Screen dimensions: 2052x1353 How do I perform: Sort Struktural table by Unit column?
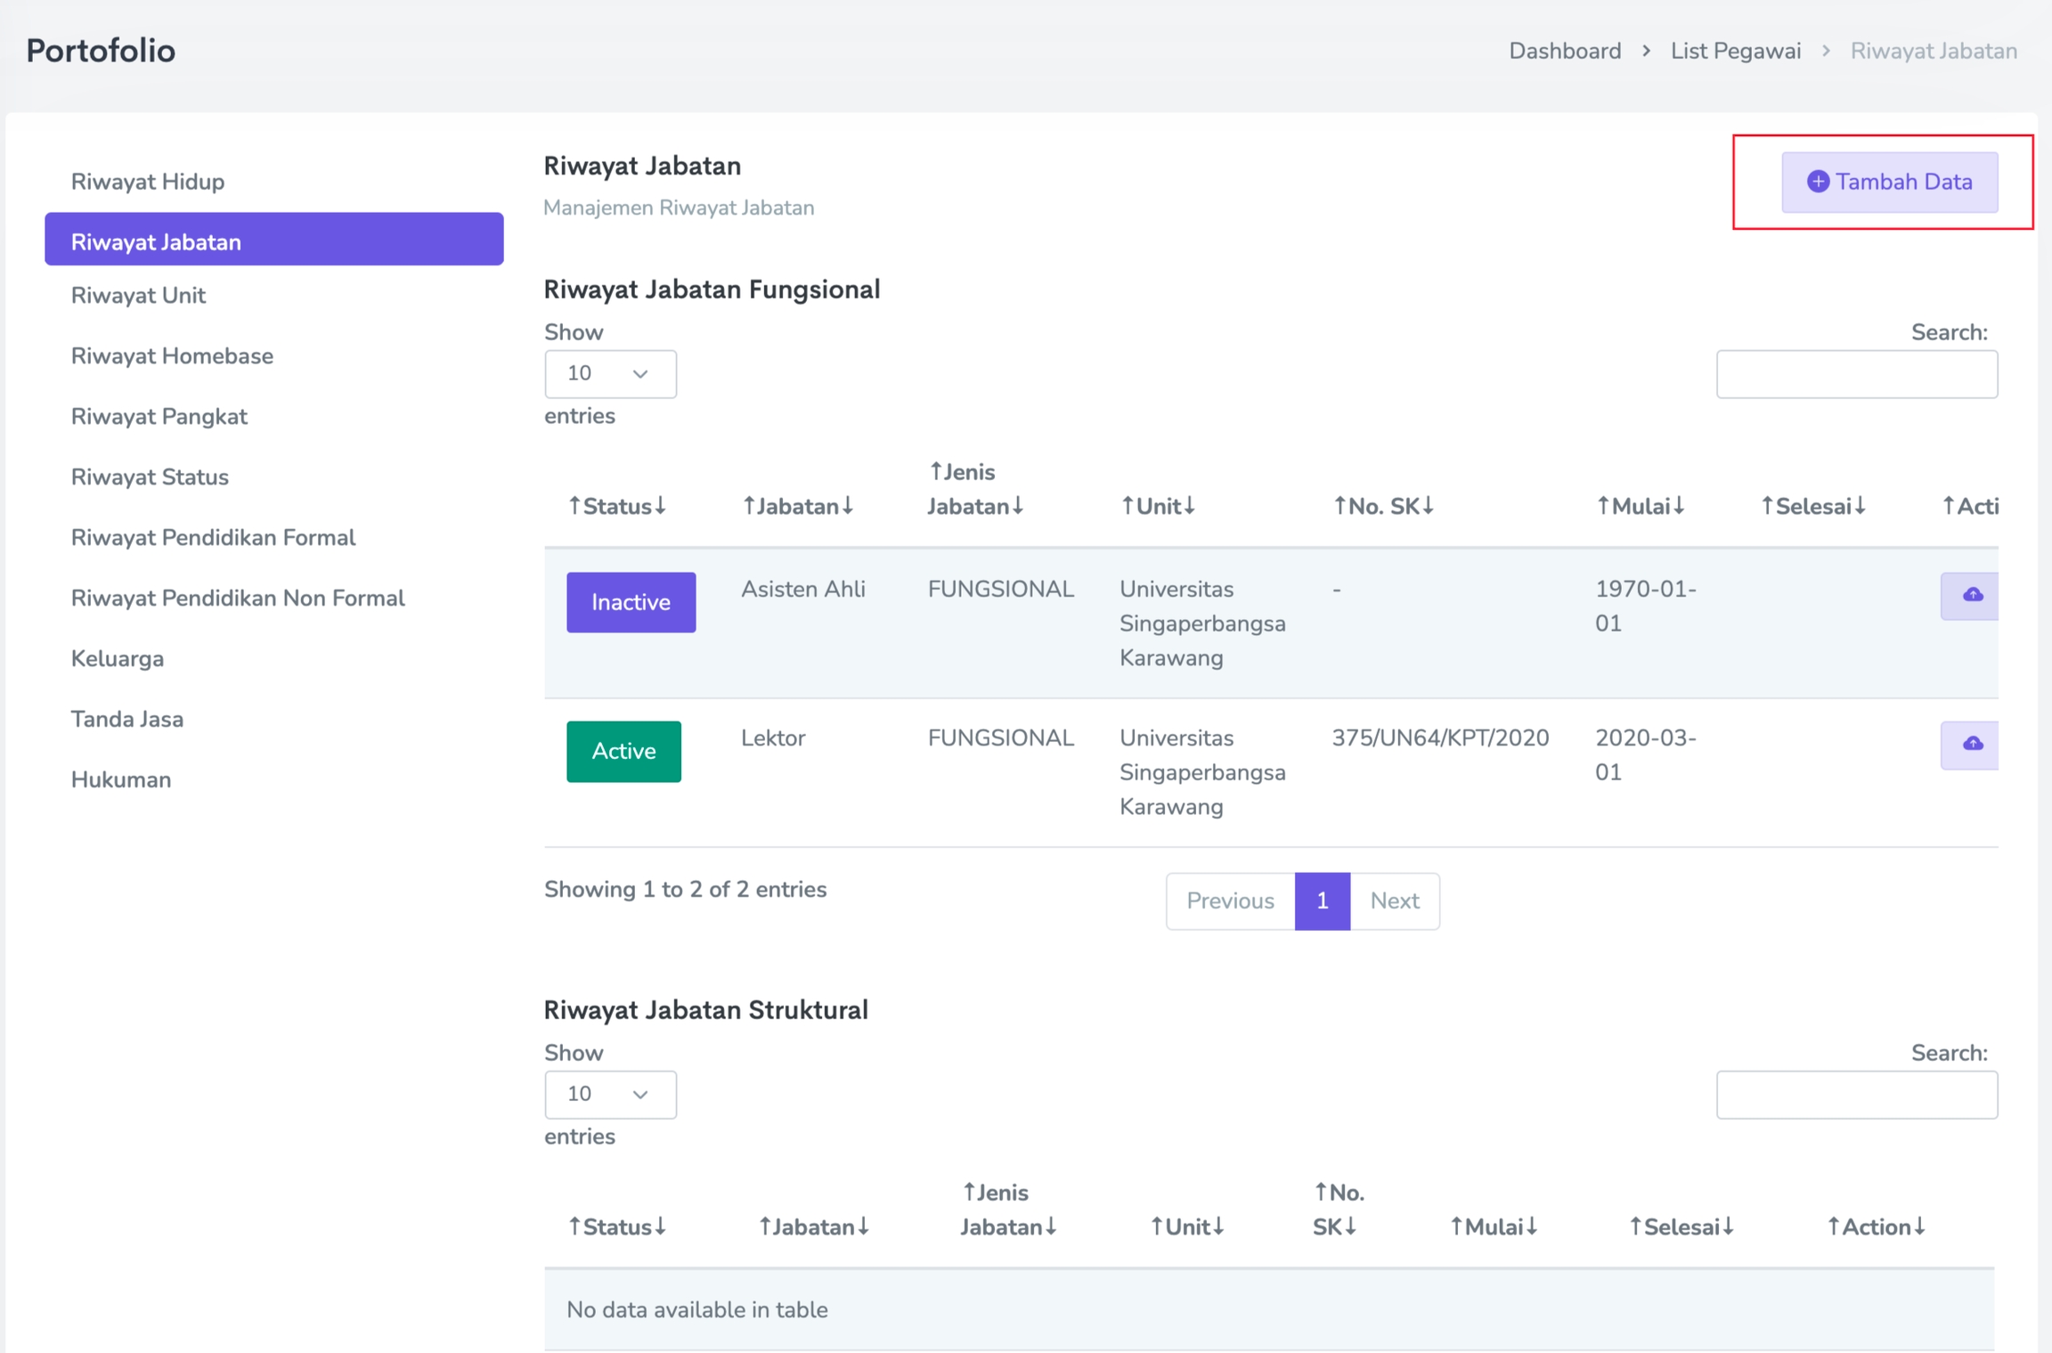point(1187,1227)
